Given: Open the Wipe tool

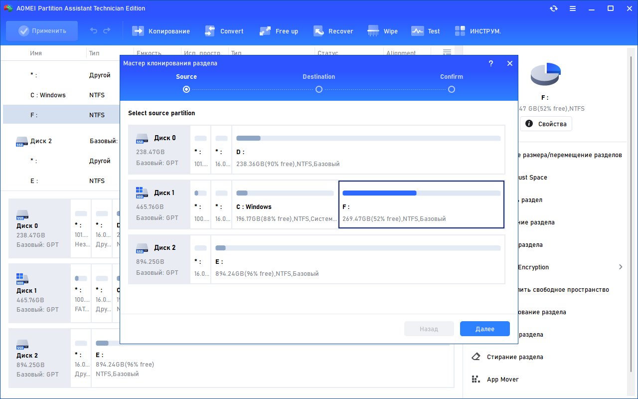Looking at the screenshot, I should click(382, 31).
